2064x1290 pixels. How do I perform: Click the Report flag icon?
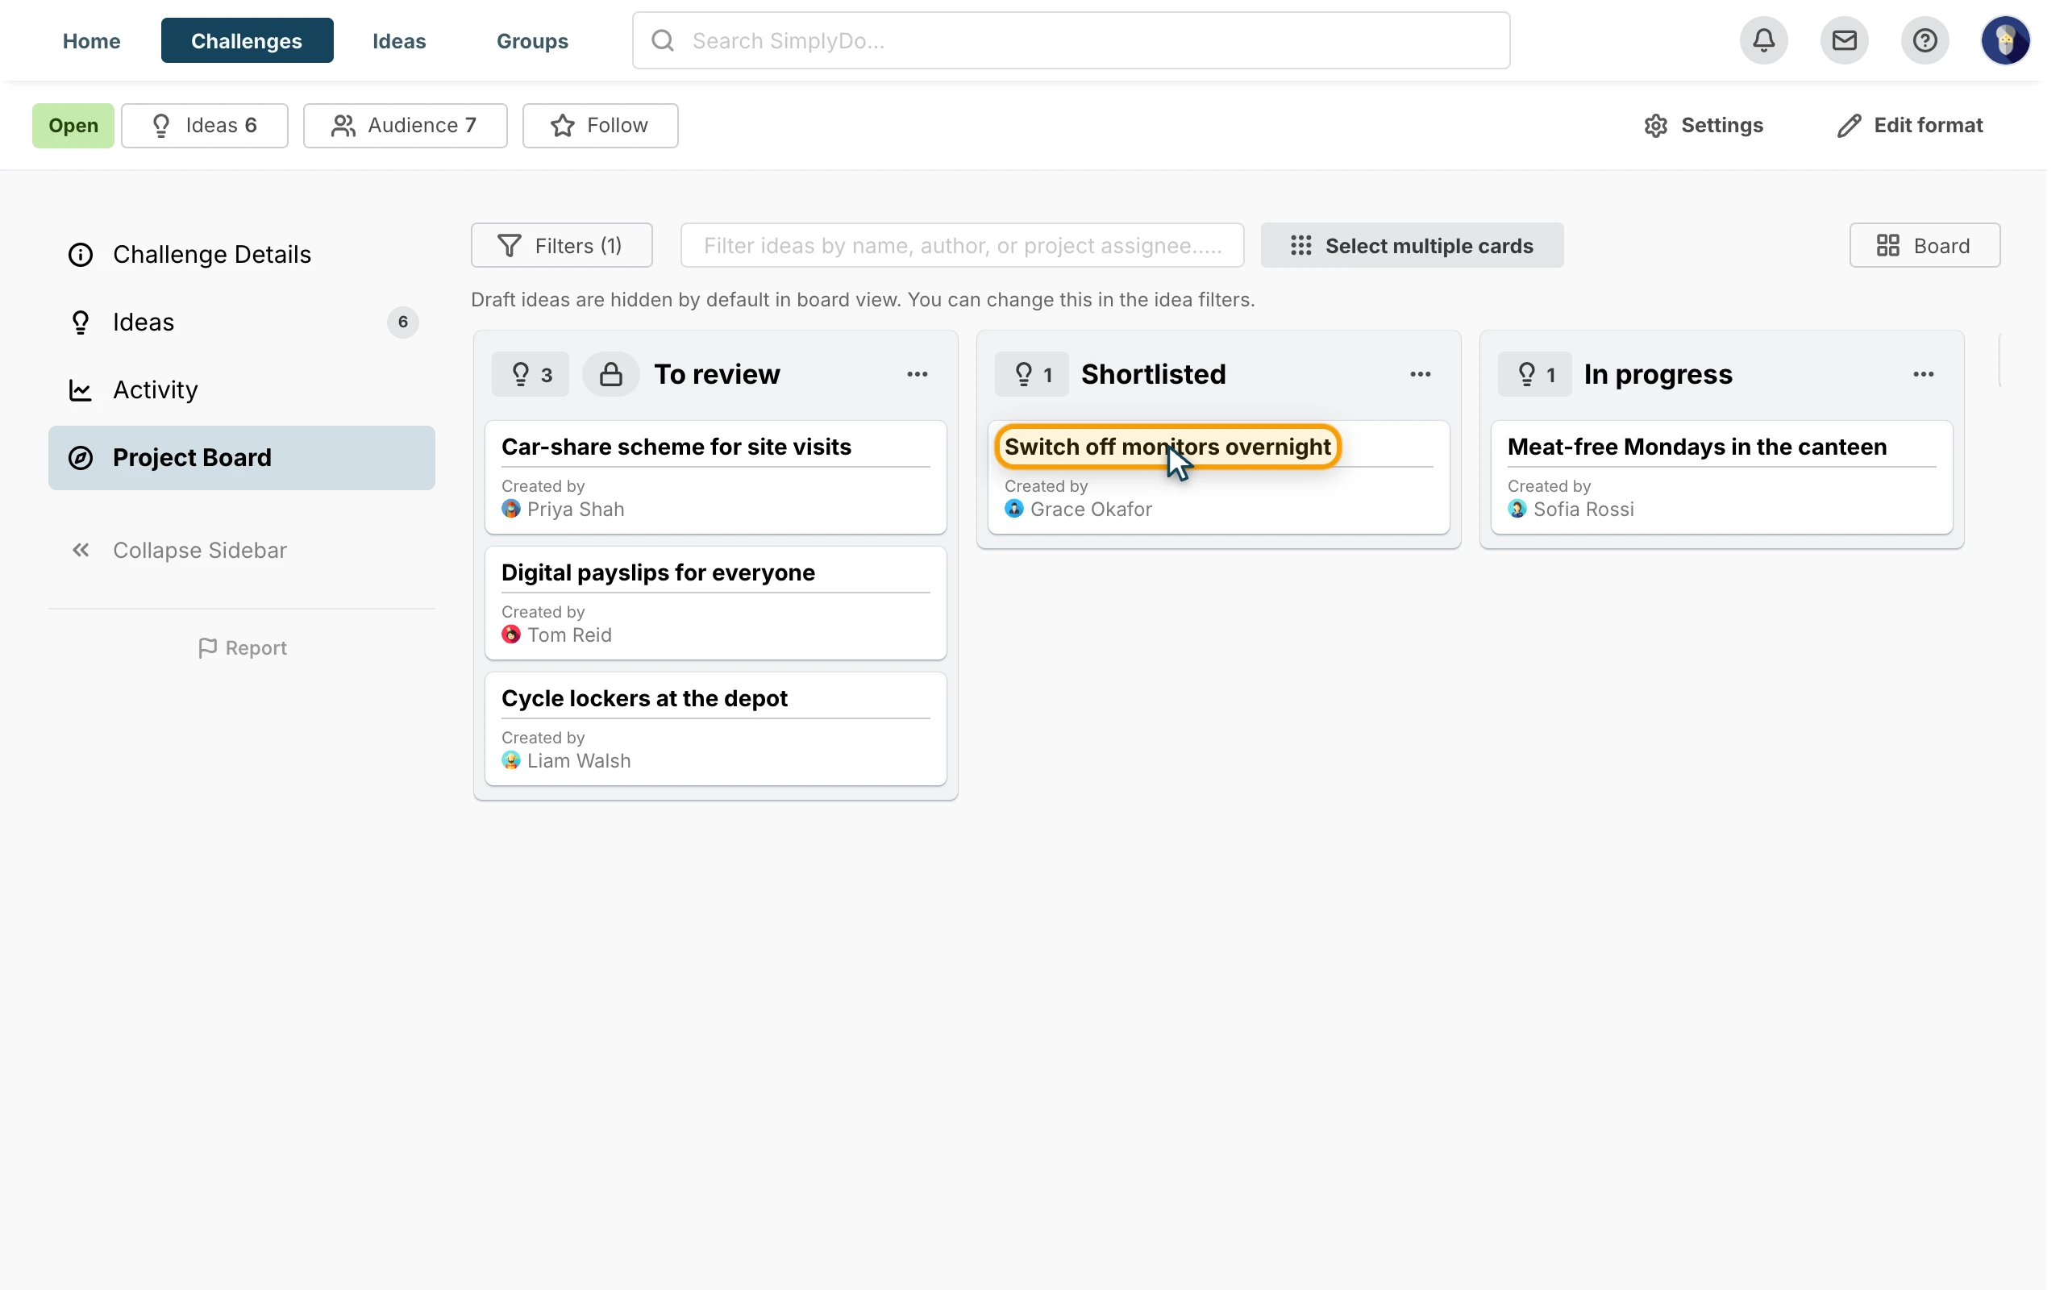pos(207,647)
